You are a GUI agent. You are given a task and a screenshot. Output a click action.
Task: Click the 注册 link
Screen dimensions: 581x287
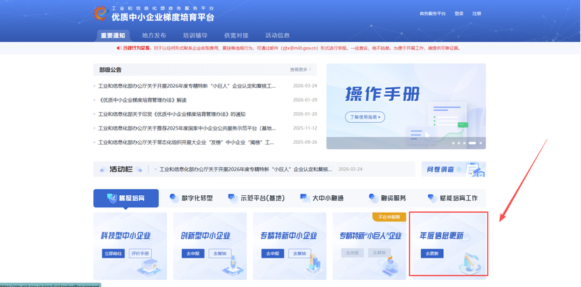click(x=476, y=14)
